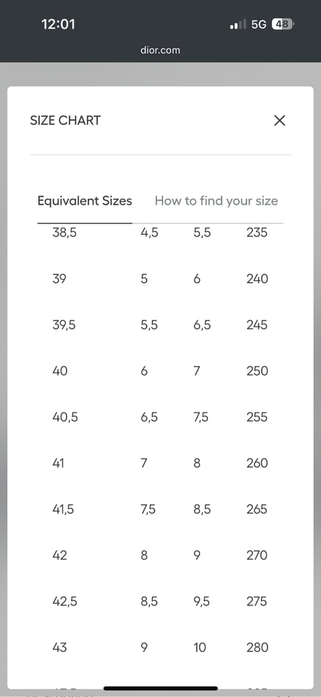321x697 pixels.
Task: Tap the 245 millimeter value
Action: pyautogui.click(x=257, y=325)
